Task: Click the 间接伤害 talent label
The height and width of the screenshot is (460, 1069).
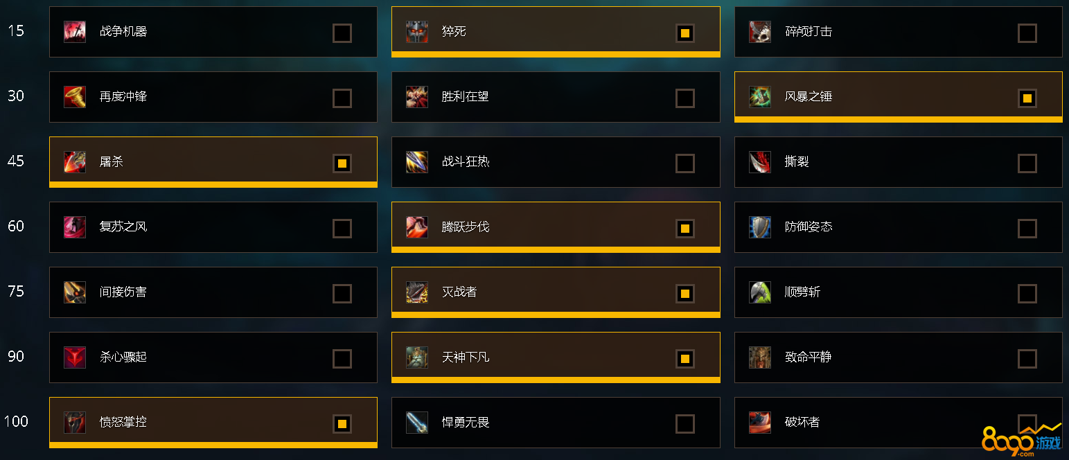Action: pos(123,292)
